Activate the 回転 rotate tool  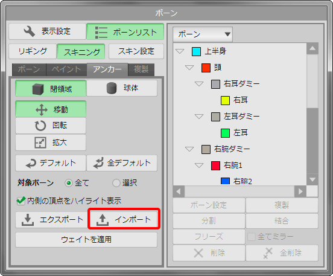(51, 126)
